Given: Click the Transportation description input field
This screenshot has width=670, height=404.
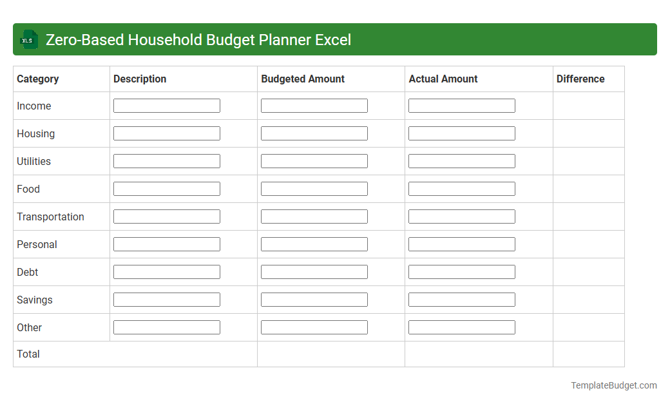Looking at the screenshot, I should 166,216.
